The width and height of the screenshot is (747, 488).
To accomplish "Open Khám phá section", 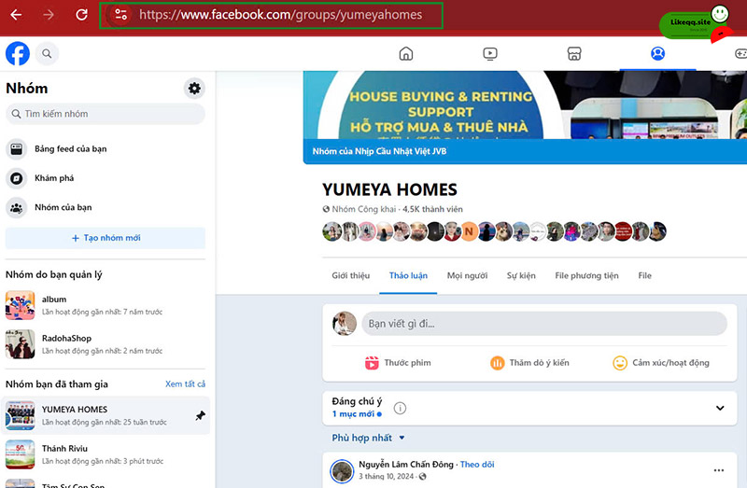I will [x=106, y=178].
